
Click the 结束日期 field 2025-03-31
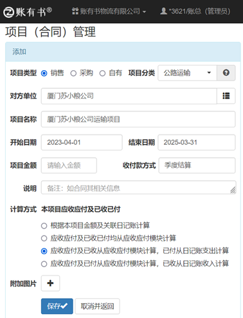coord(197,142)
